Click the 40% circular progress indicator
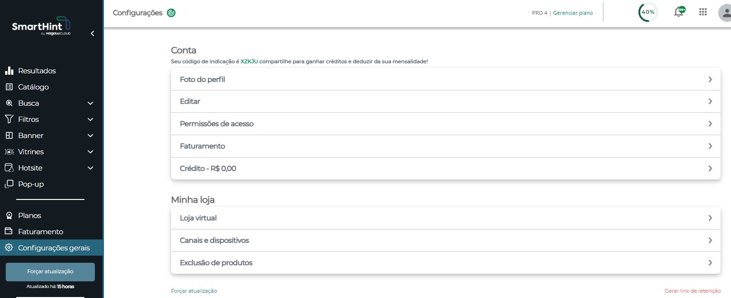 [x=648, y=12]
